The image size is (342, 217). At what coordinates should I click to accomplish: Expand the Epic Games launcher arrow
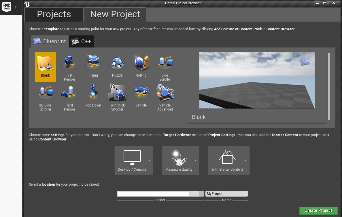[16, 7]
